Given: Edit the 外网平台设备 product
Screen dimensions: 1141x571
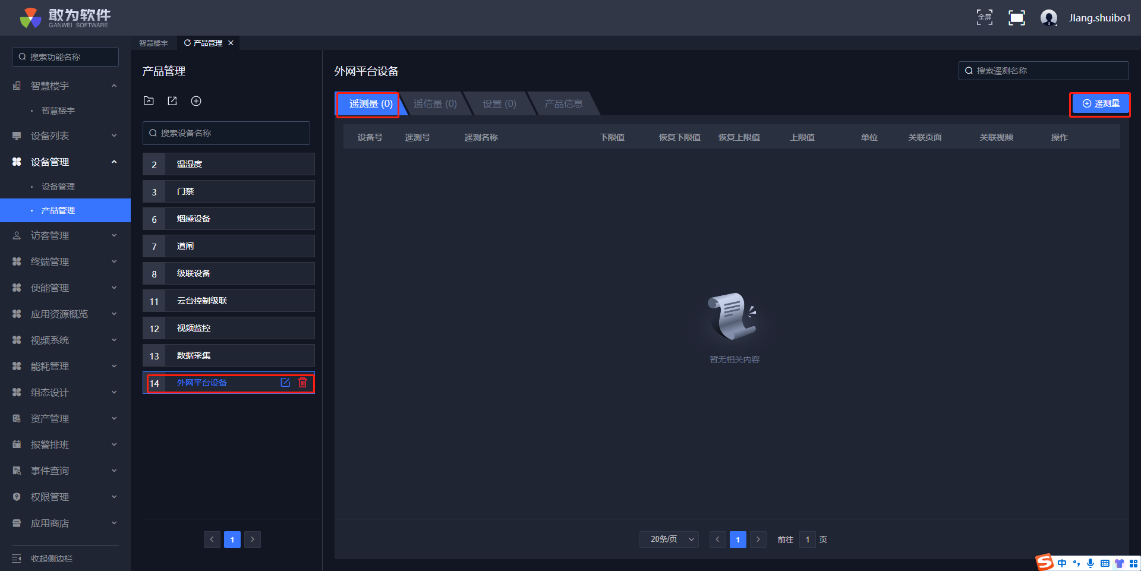Looking at the screenshot, I should coord(285,383).
